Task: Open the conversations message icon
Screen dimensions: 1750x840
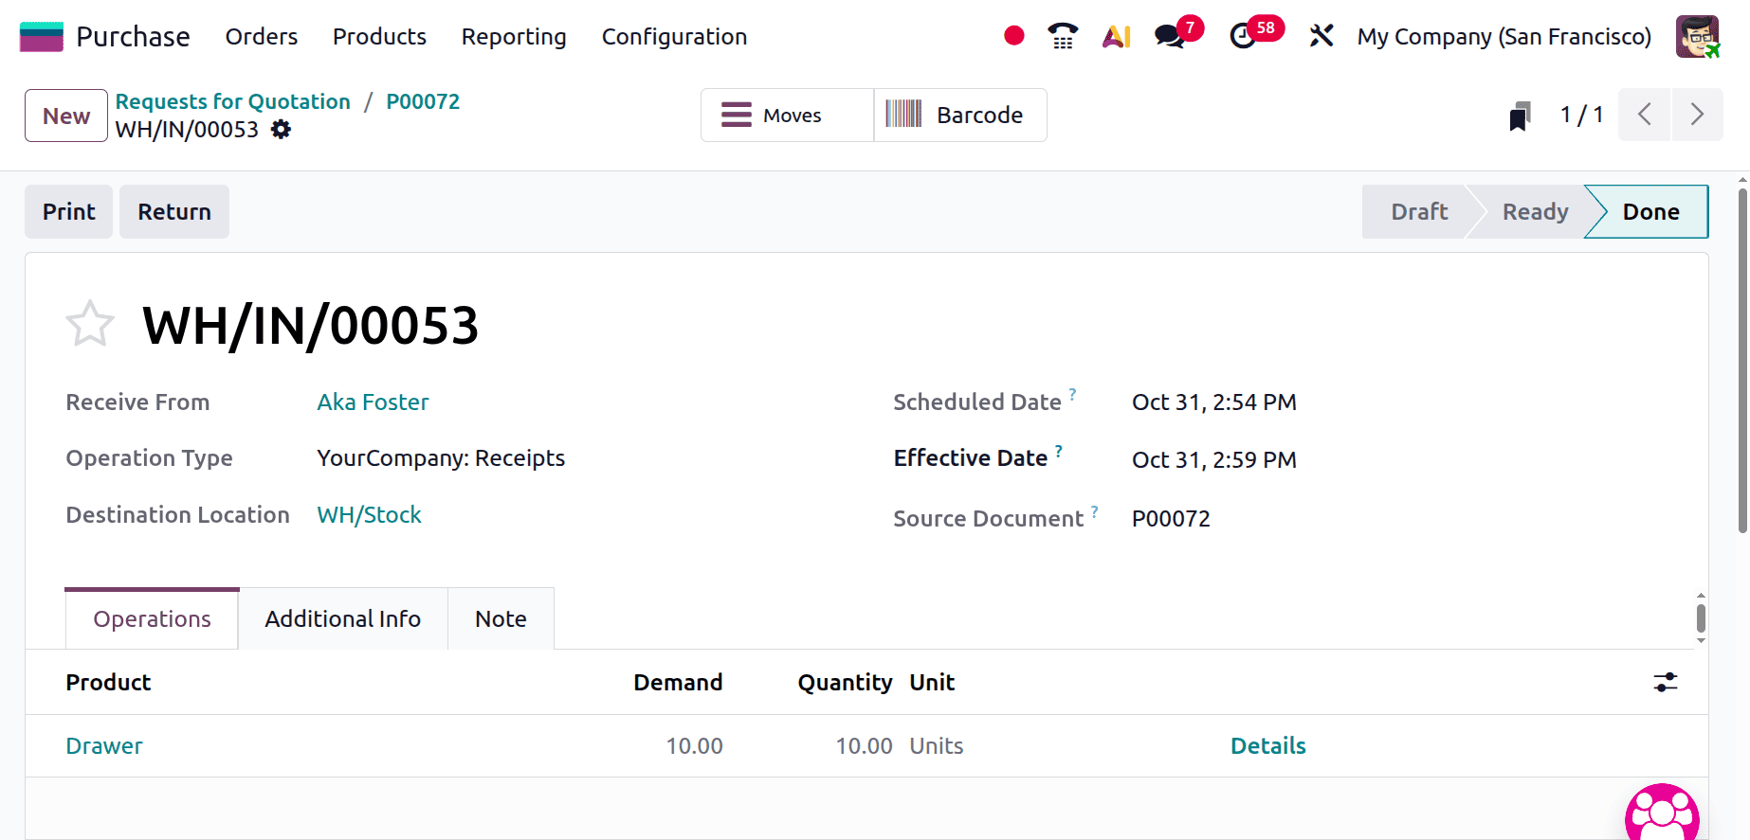Action: point(1170,36)
